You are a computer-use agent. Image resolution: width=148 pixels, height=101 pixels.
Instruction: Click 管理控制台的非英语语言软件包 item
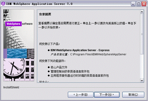pyautogui.click(x=70, y=71)
